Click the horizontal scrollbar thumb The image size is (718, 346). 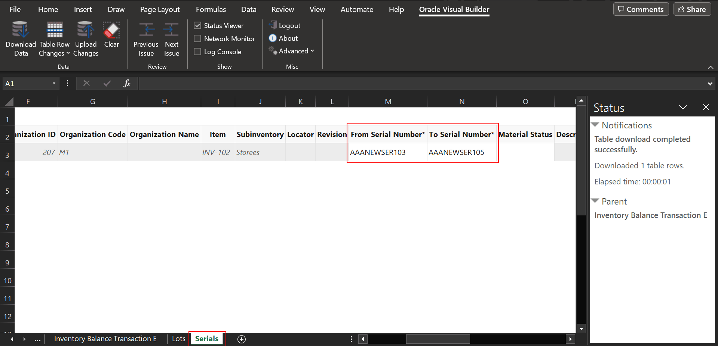click(438, 339)
